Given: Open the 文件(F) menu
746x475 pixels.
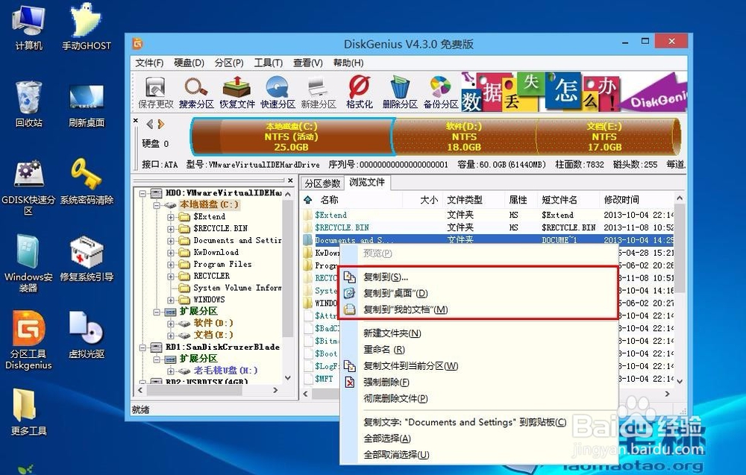Looking at the screenshot, I should tap(149, 63).
